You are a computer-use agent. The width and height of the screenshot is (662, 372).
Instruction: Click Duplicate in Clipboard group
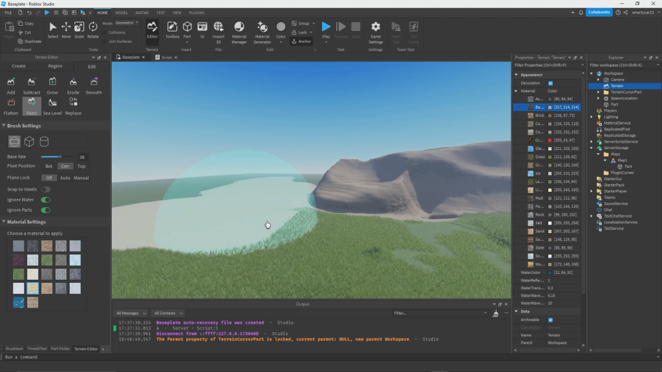30,41
